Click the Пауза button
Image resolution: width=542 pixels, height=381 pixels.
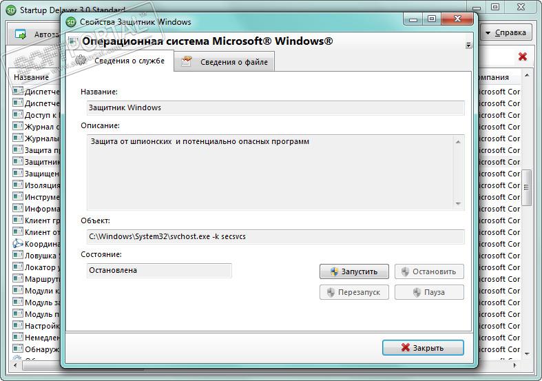[x=429, y=292]
